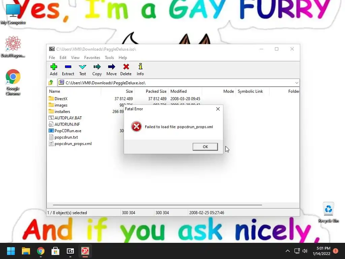Sort by the Packed Size column header

(x=152, y=91)
